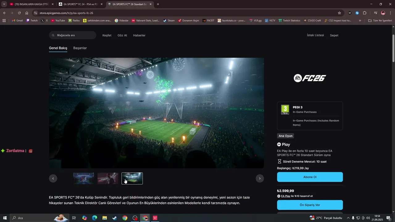Reload the current page

(19, 13)
